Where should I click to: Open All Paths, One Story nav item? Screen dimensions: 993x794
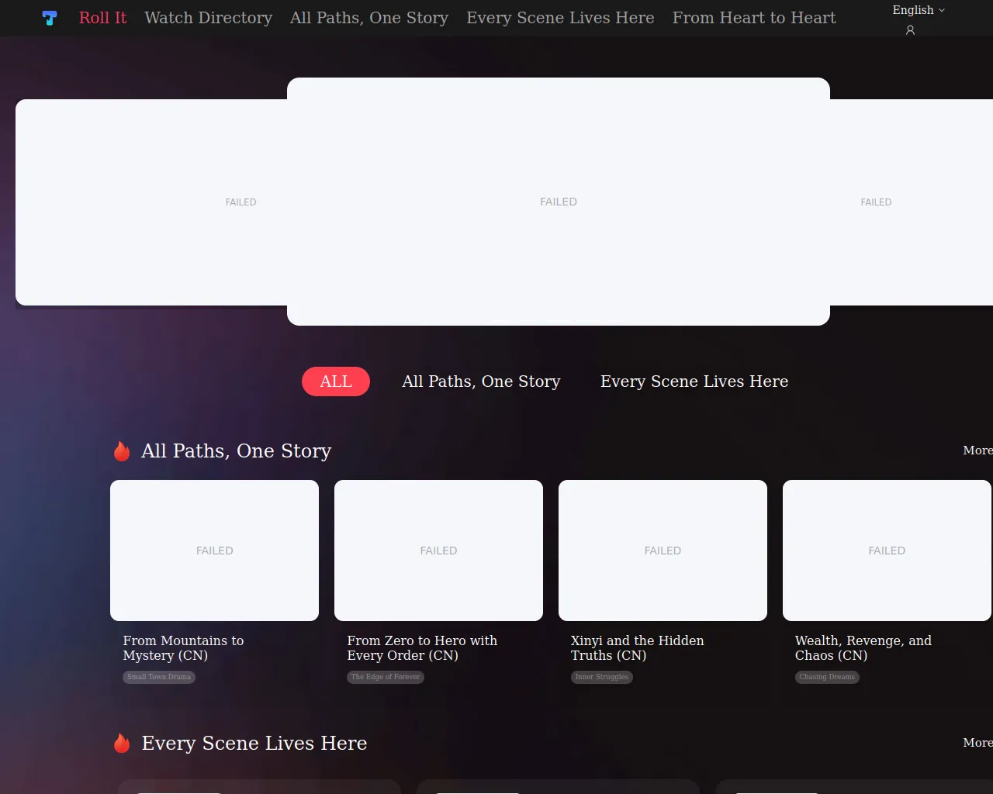point(369,18)
